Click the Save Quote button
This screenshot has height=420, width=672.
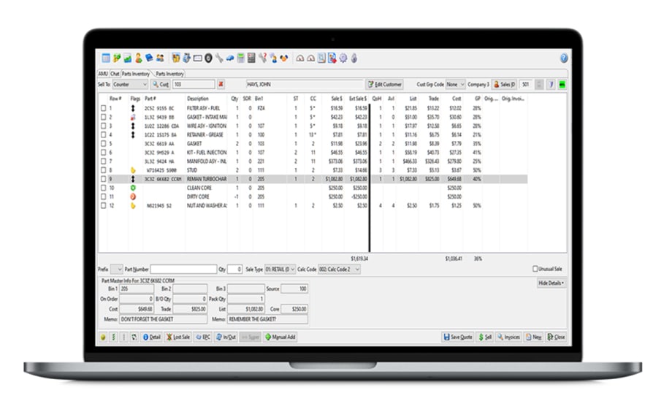[458, 337]
